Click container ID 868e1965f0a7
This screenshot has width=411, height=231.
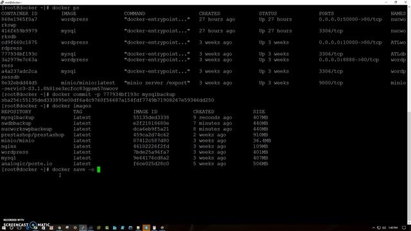coord(19,19)
